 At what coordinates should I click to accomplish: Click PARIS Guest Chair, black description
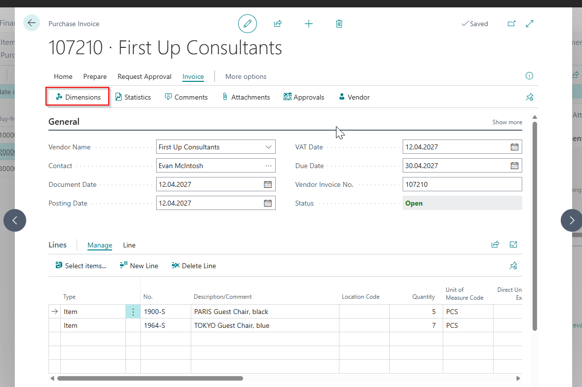click(231, 312)
